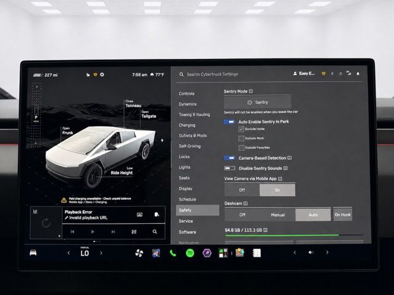
Task: Open the Locks settings menu
Action: click(184, 157)
